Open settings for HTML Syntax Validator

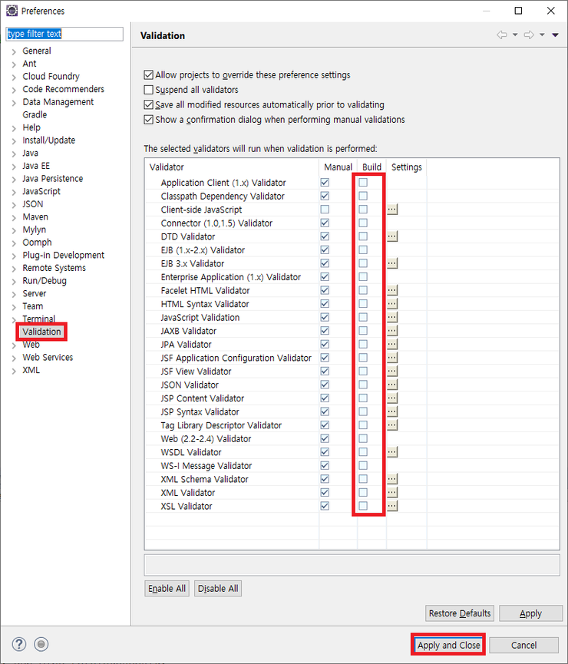[392, 304]
